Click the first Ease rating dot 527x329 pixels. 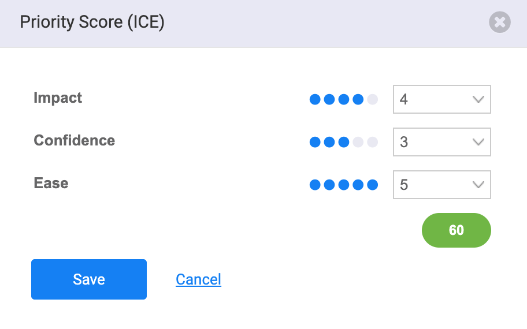(315, 185)
